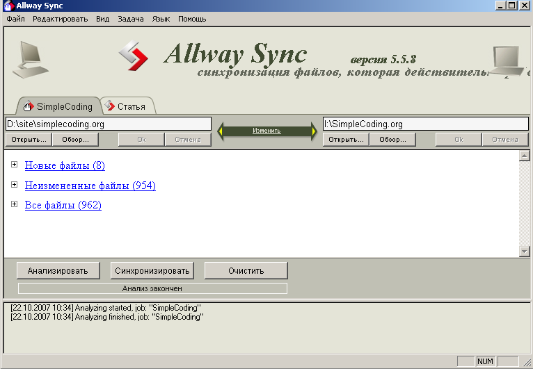Click left Обзор... button under D:\site path
Screen dimensions: 533x369
coord(75,140)
